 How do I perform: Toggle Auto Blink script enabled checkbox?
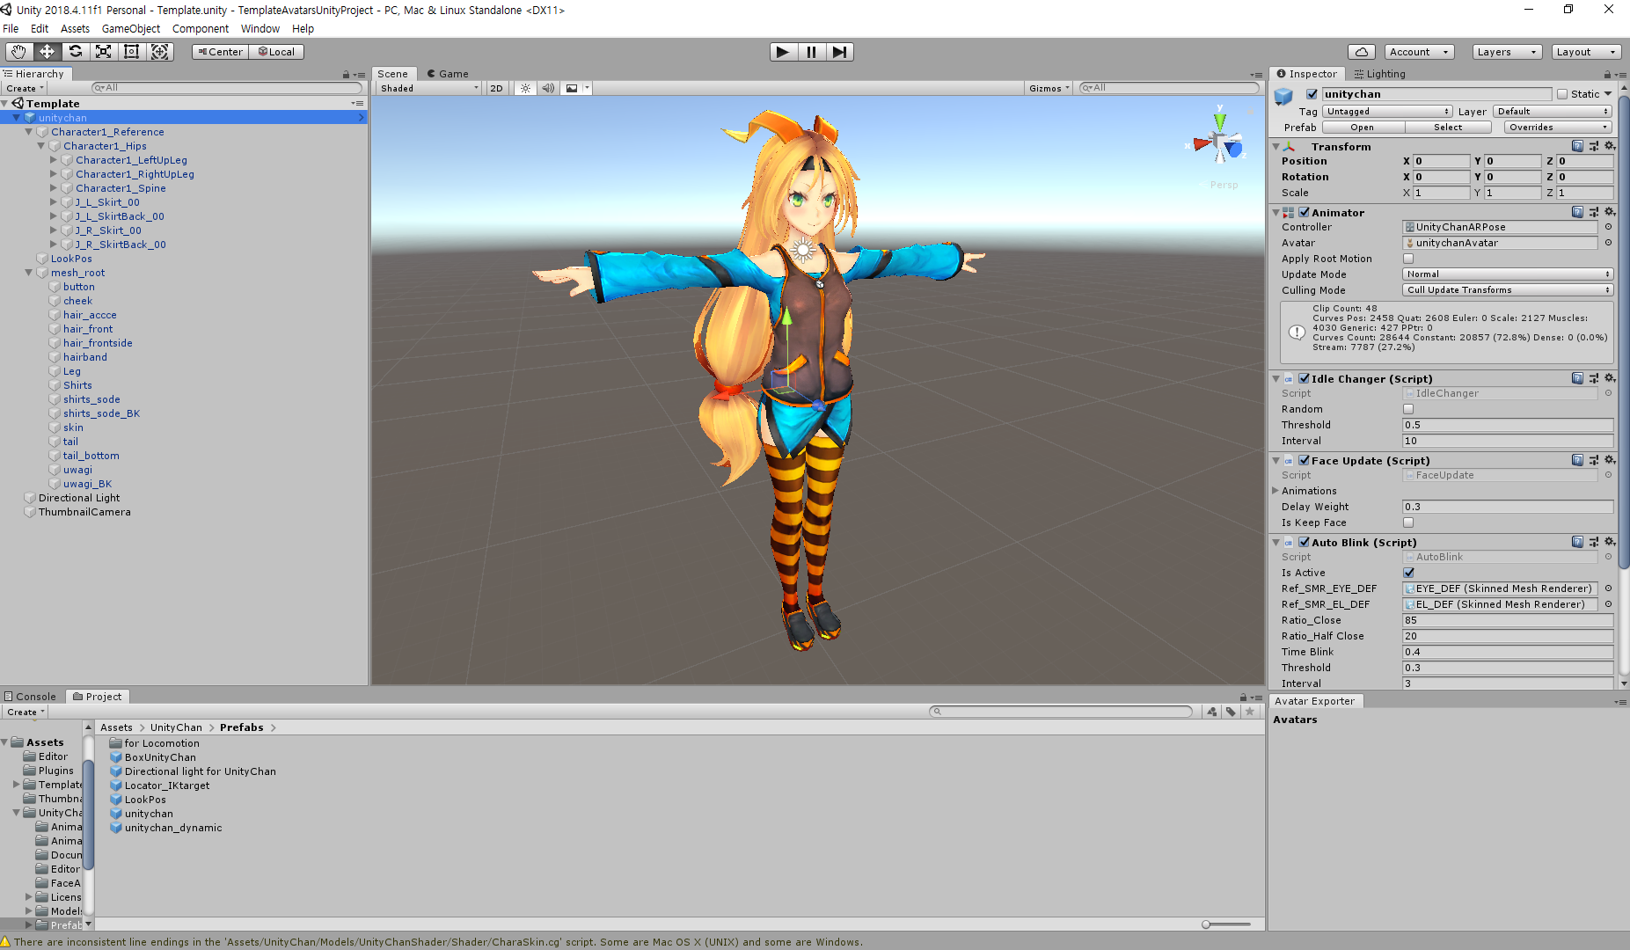click(1304, 542)
